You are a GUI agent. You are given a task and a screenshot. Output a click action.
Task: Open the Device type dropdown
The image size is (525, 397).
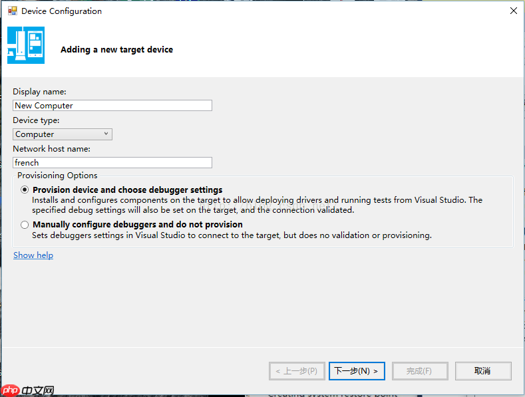[63, 134]
